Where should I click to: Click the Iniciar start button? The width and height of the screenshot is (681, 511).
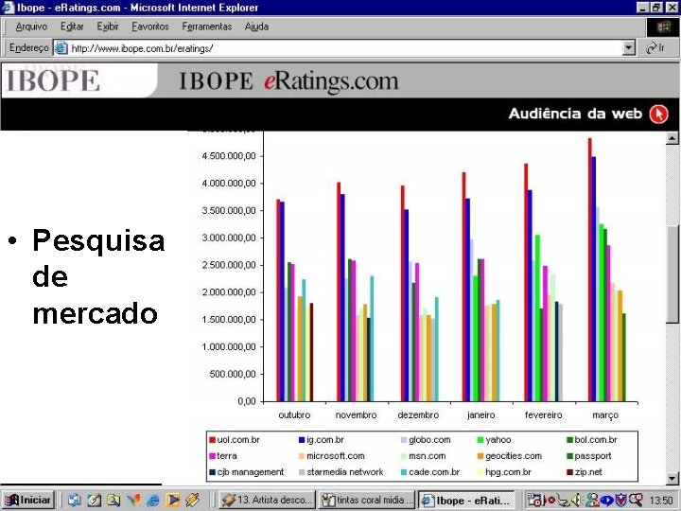[27, 500]
